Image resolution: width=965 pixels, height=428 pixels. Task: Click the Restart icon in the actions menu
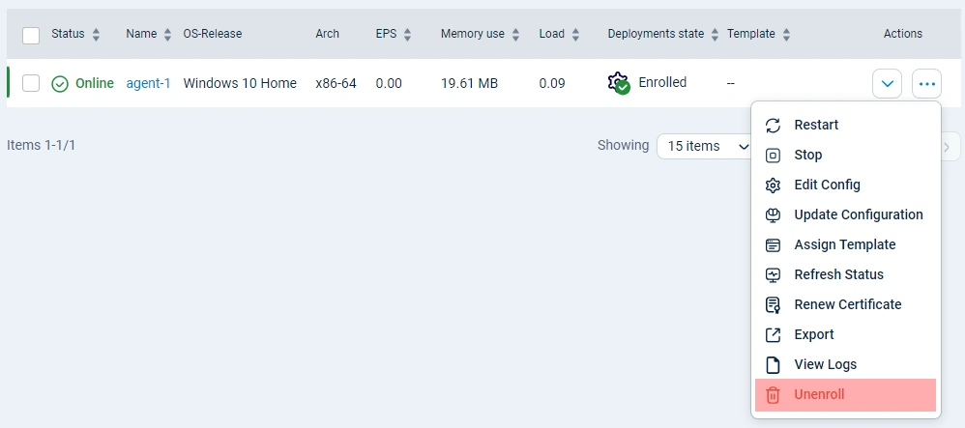pyautogui.click(x=773, y=126)
